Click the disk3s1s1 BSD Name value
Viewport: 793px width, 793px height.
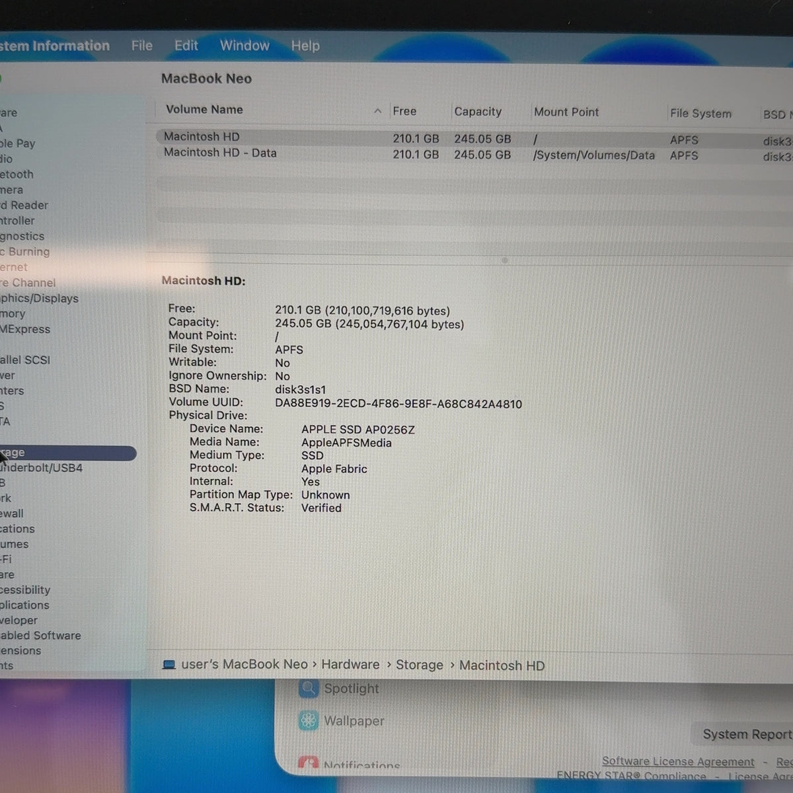point(300,390)
